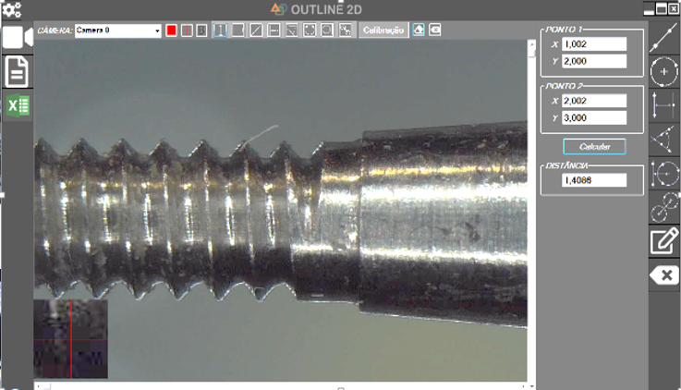Select the triangle angle measurement tool
Image resolution: width=681 pixels, height=390 pixels.
coord(663,139)
